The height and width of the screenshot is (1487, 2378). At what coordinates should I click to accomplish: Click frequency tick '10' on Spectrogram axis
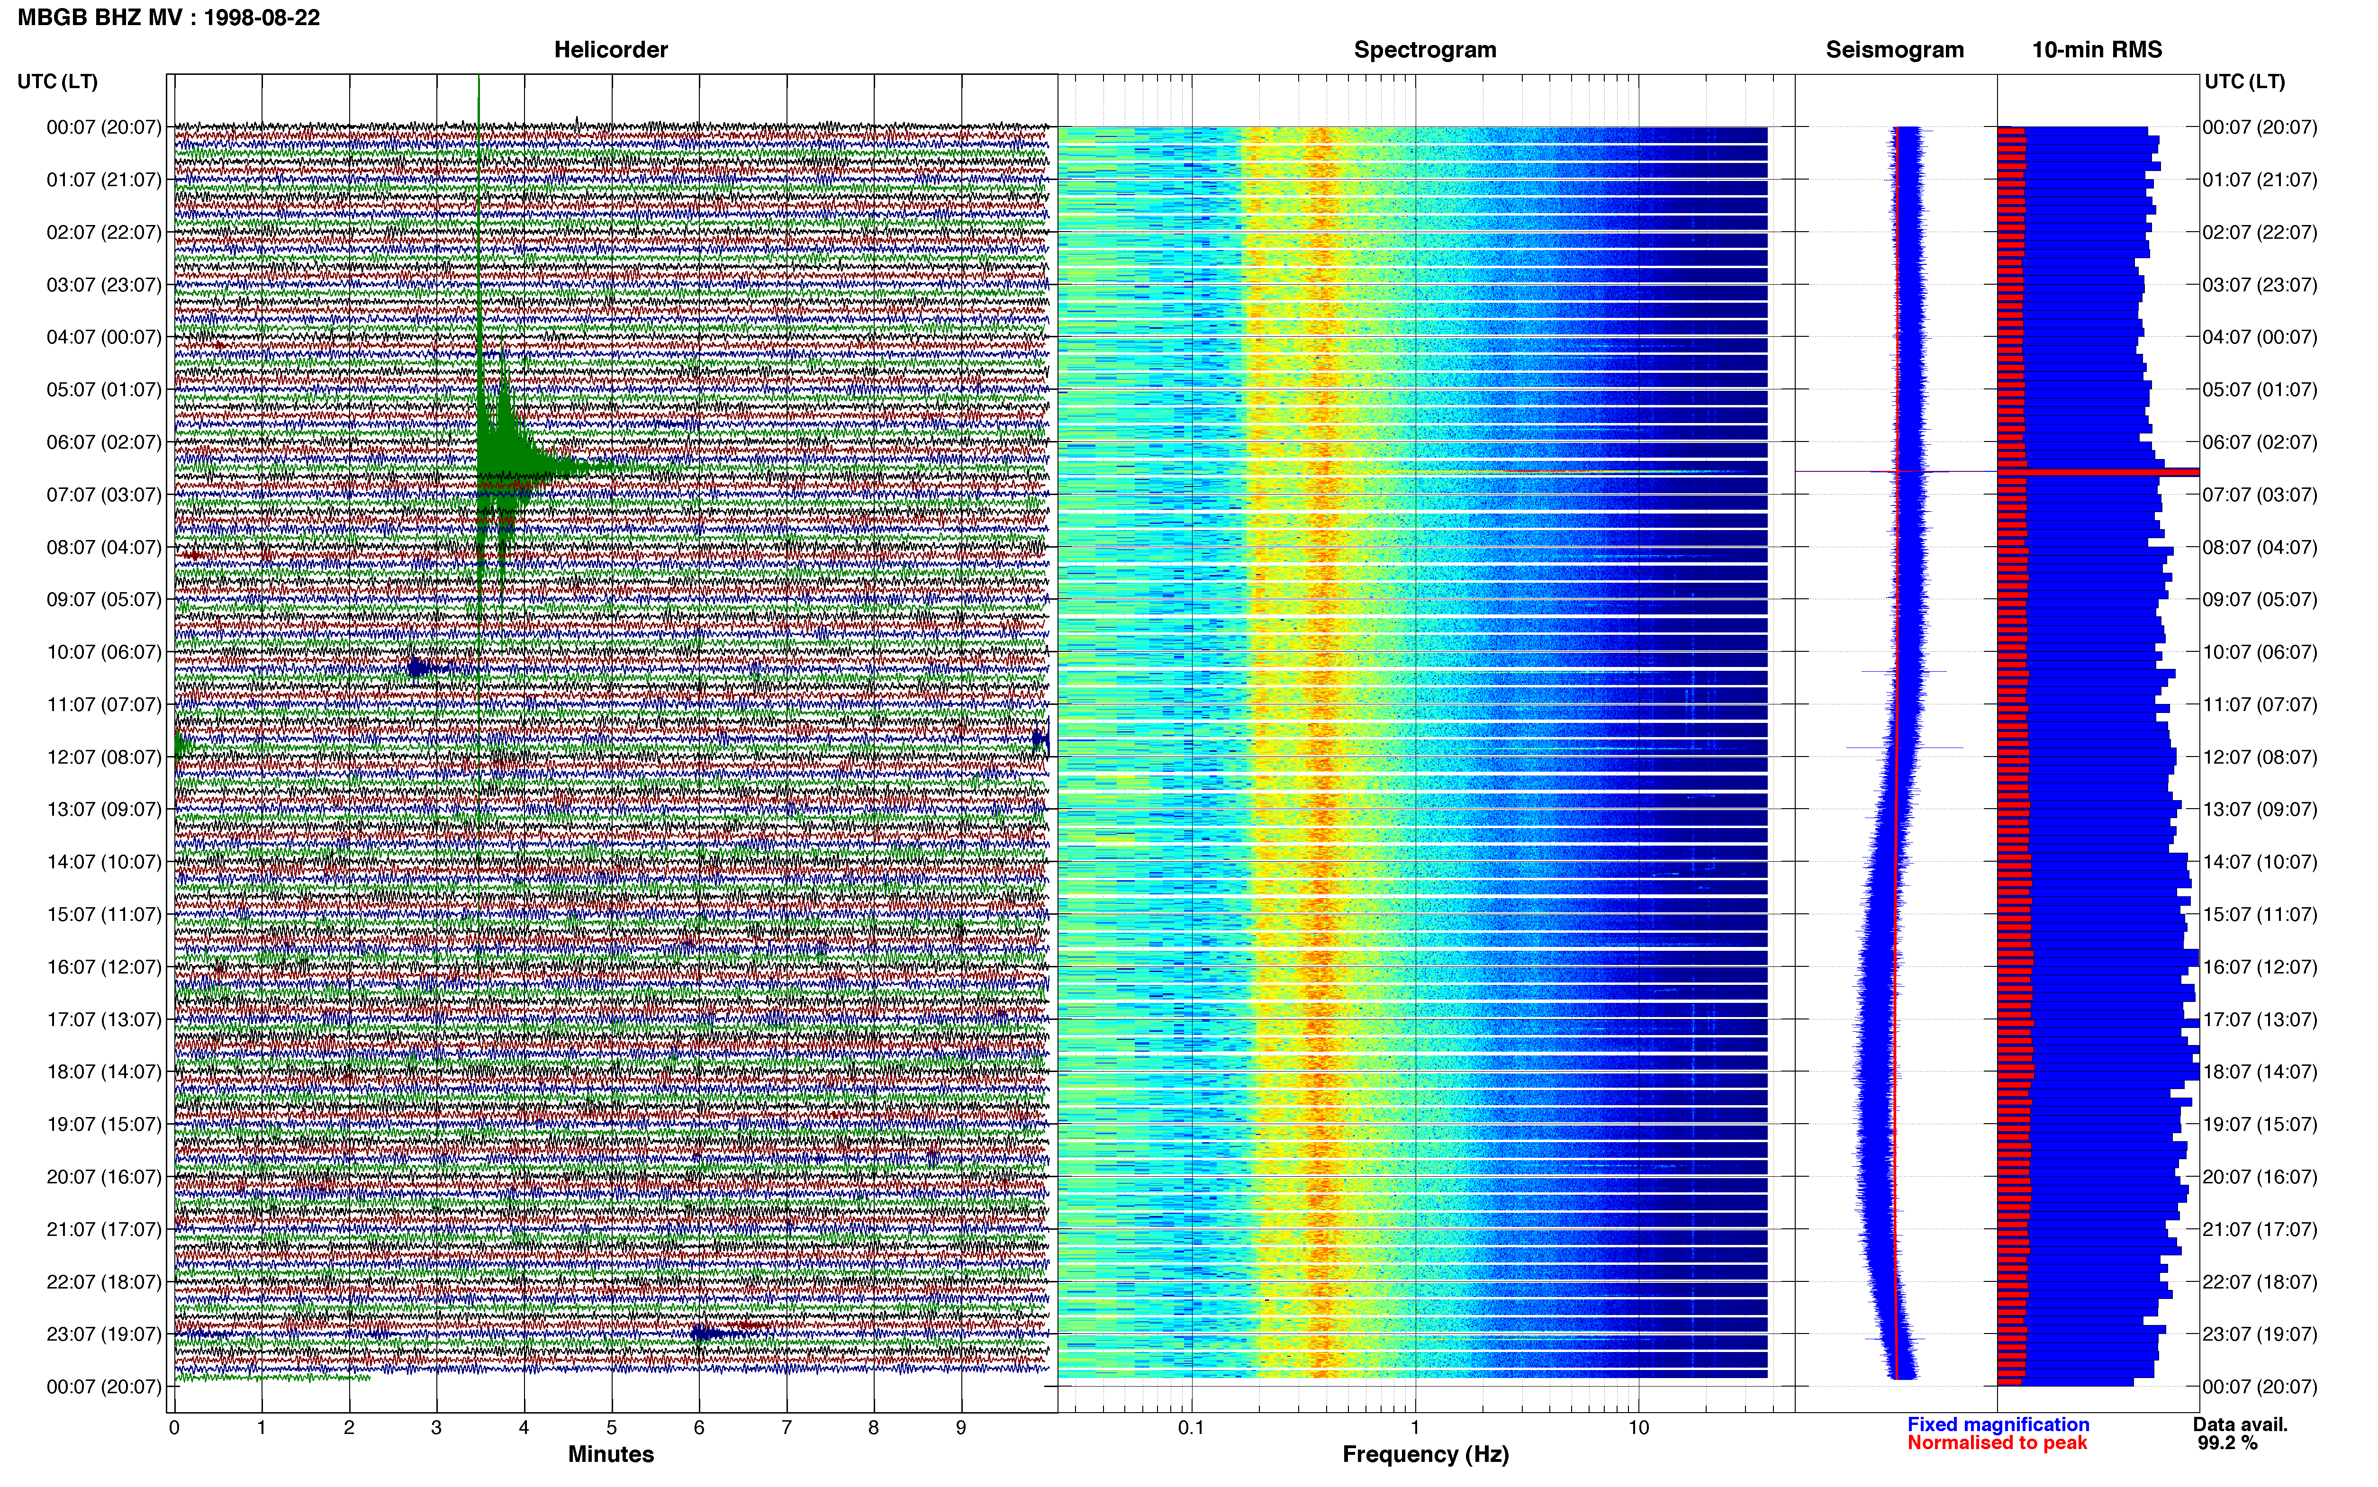(1638, 1428)
